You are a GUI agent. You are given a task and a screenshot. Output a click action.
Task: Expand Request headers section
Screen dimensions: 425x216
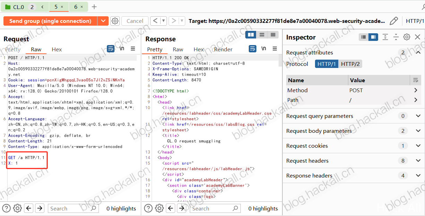click(x=418, y=161)
